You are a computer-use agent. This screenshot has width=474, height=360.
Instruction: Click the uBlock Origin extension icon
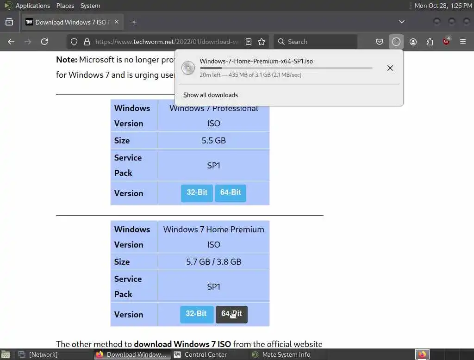pyautogui.click(x=447, y=41)
